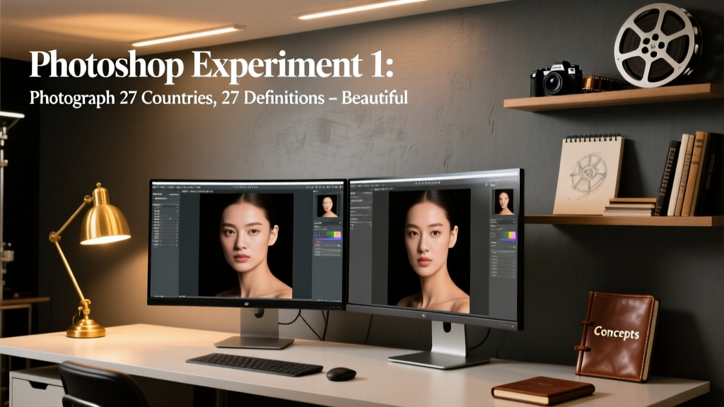Screen dimensions: 724x407
Task: Pick a color from right monitor's spectrum swatch
Action: point(509,236)
